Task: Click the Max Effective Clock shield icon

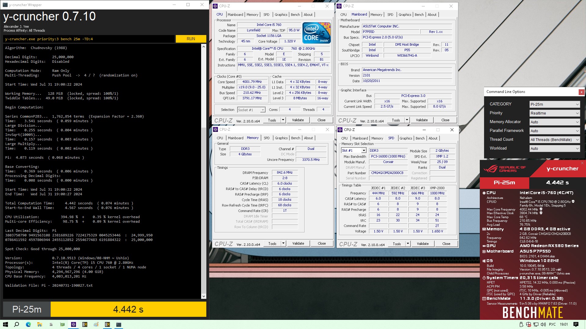Action: [x=541, y=213]
